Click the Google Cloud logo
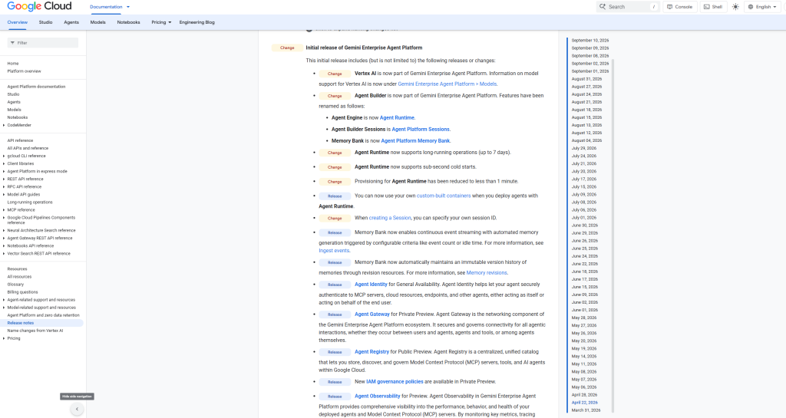Screen dimensions: 786x418 39,6
